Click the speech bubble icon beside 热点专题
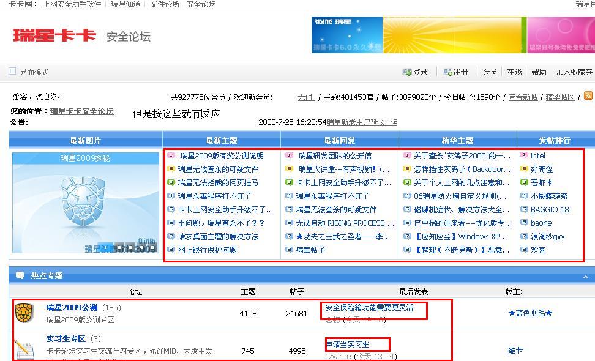The height and width of the screenshot is (361, 595). (20, 275)
